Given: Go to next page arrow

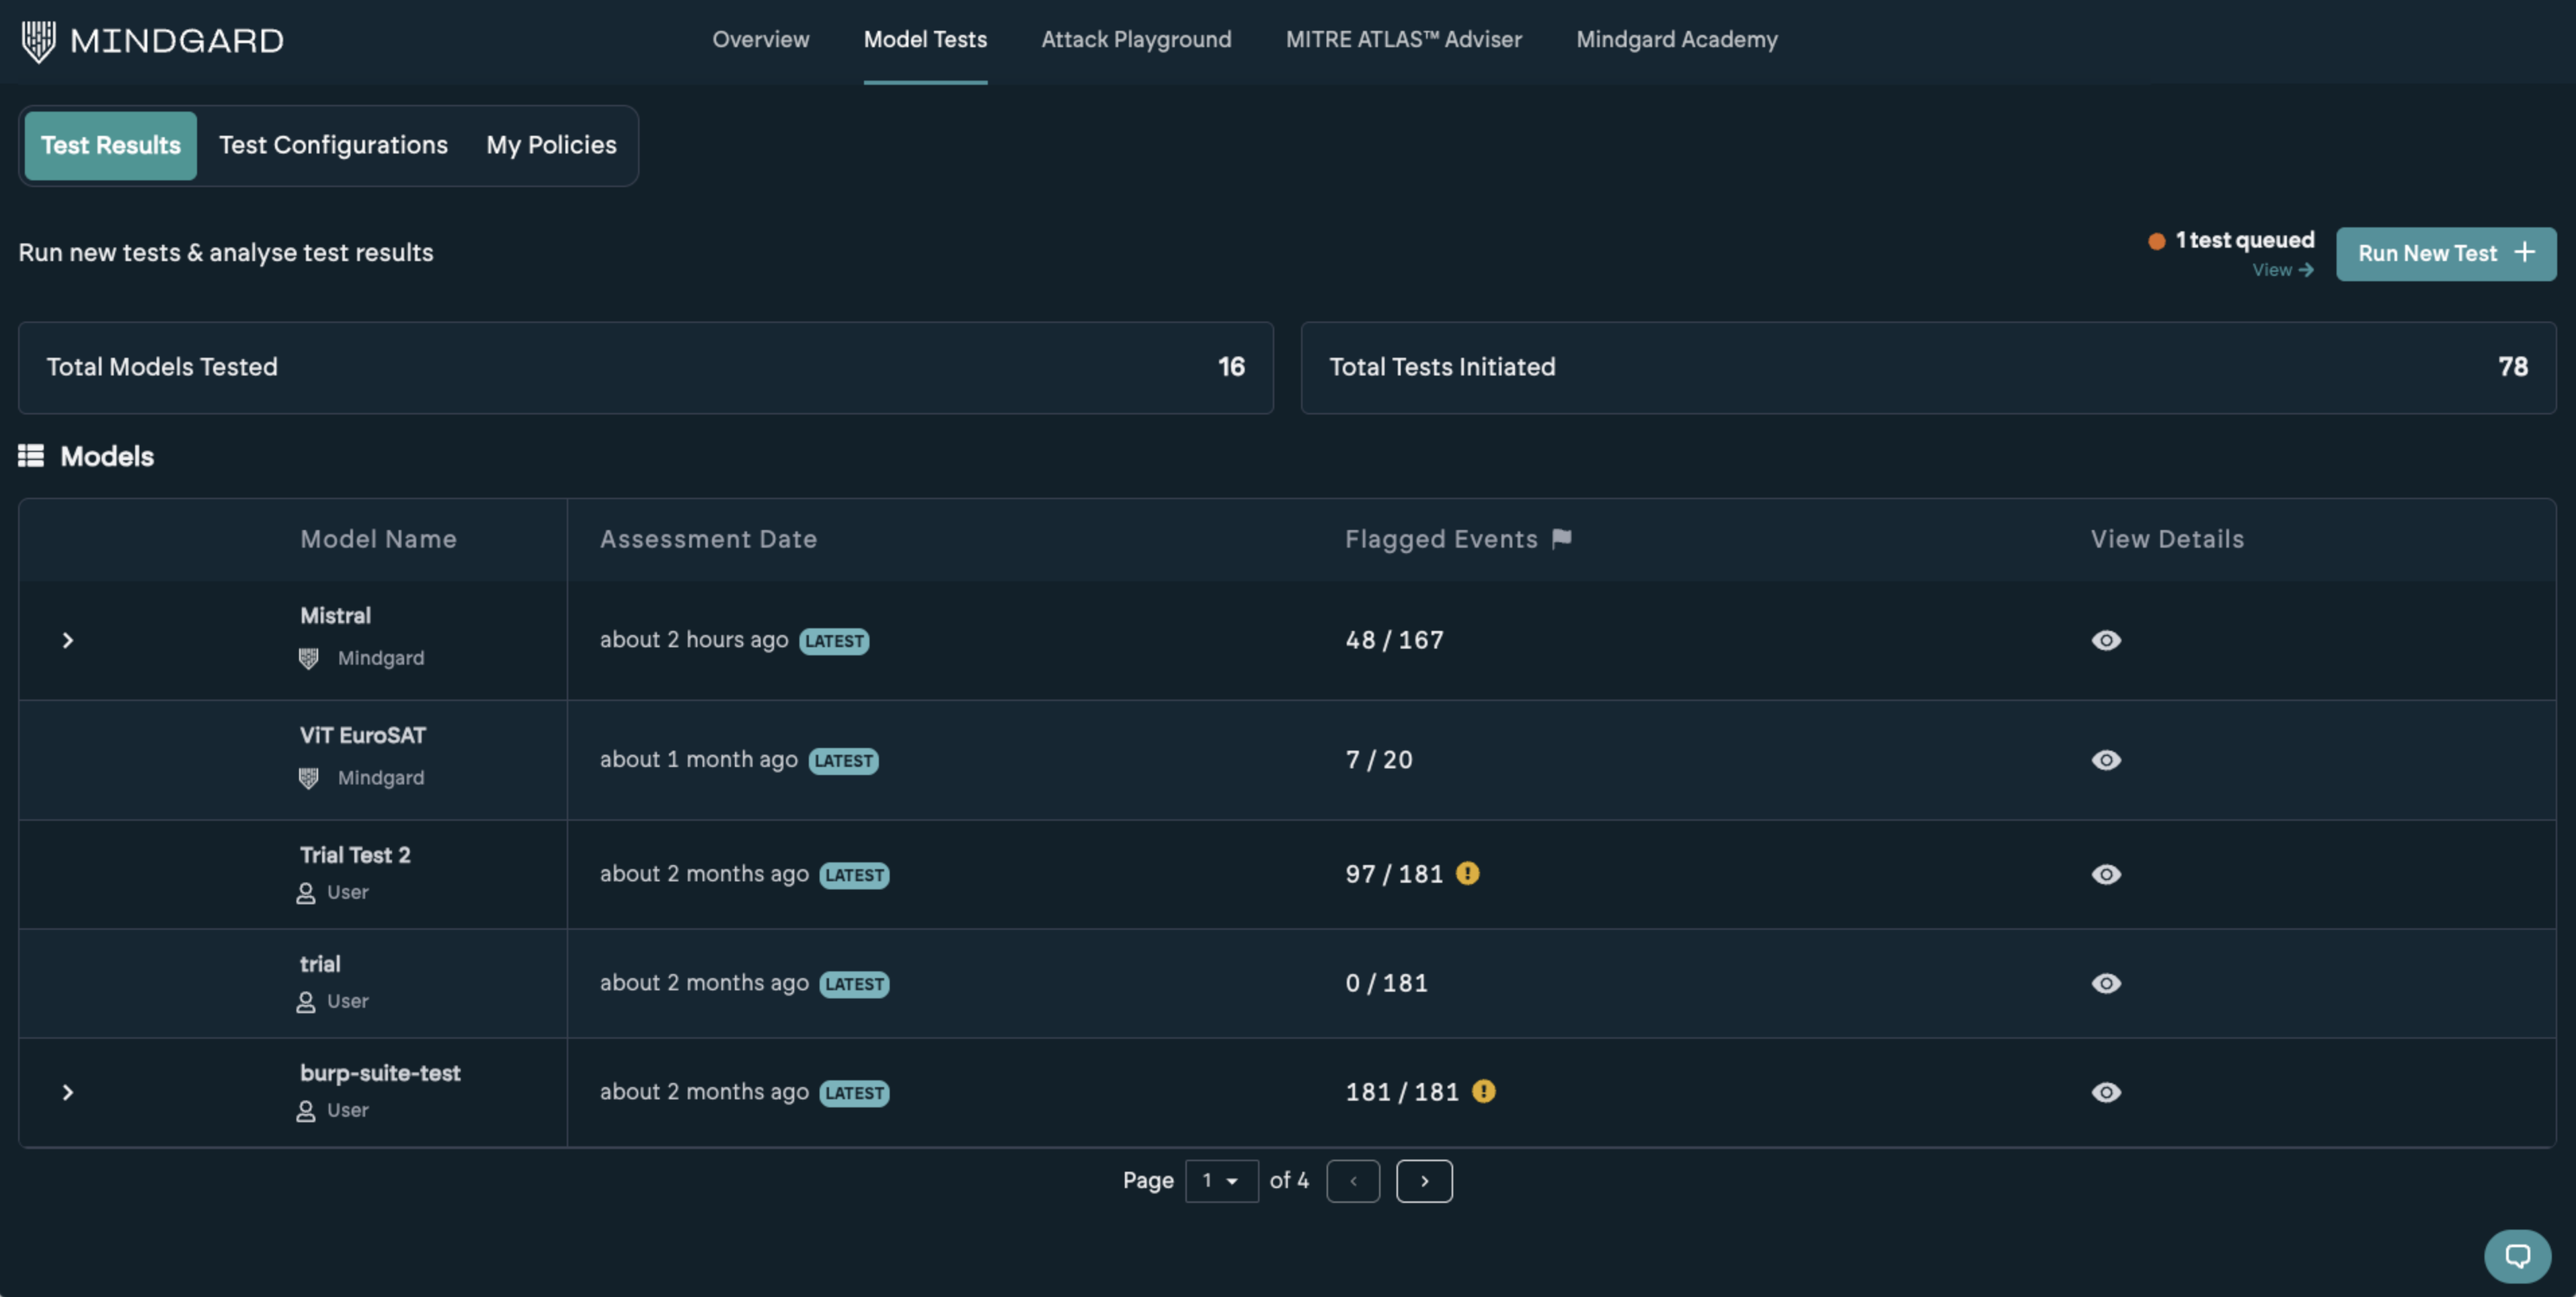Looking at the screenshot, I should click(1424, 1181).
